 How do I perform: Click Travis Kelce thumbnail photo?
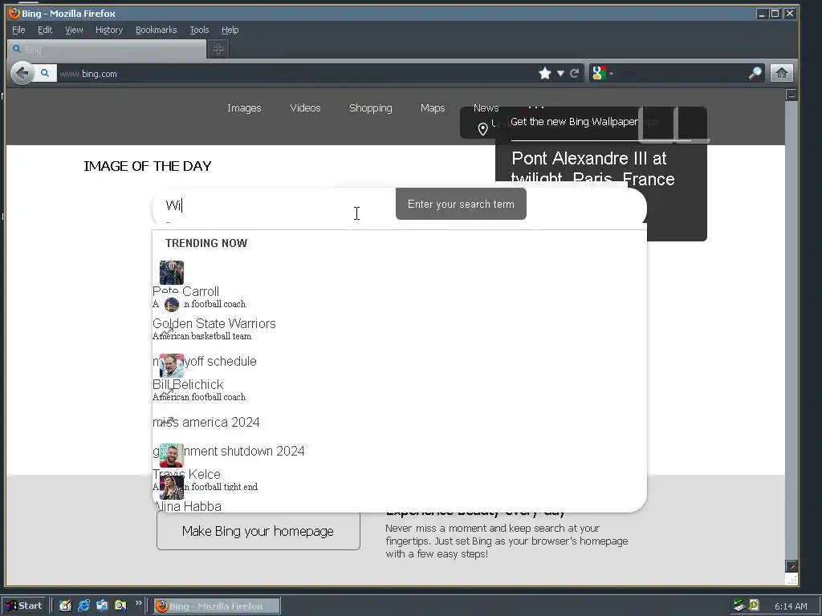pyautogui.click(x=172, y=456)
